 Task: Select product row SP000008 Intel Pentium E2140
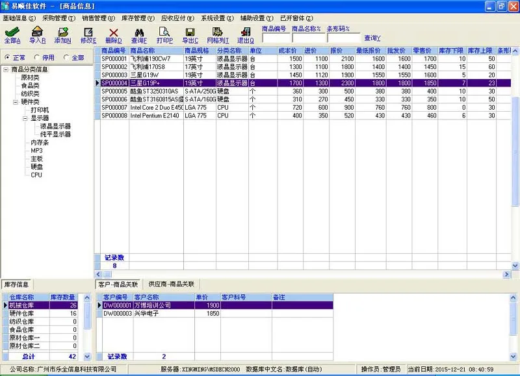(305, 116)
